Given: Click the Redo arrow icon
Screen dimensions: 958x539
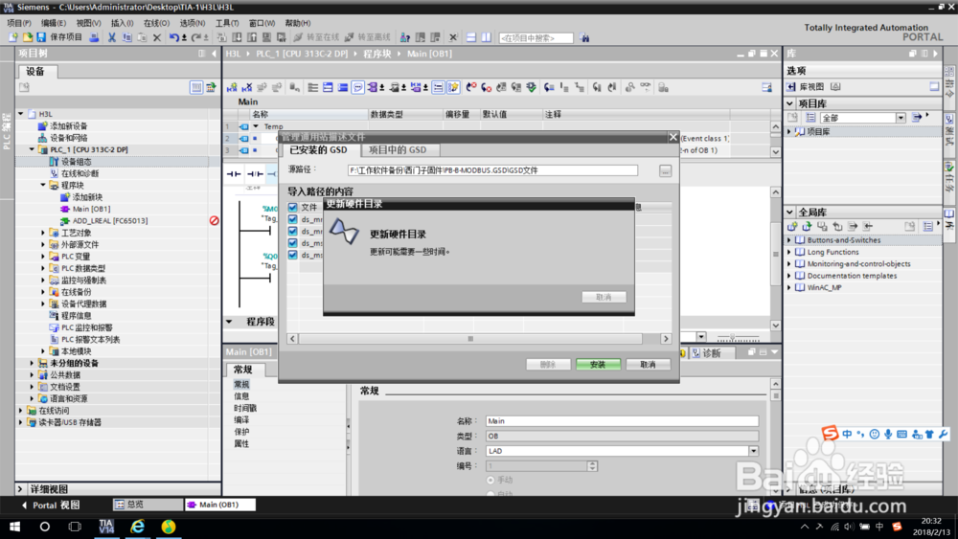Looking at the screenshot, I should point(196,37).
